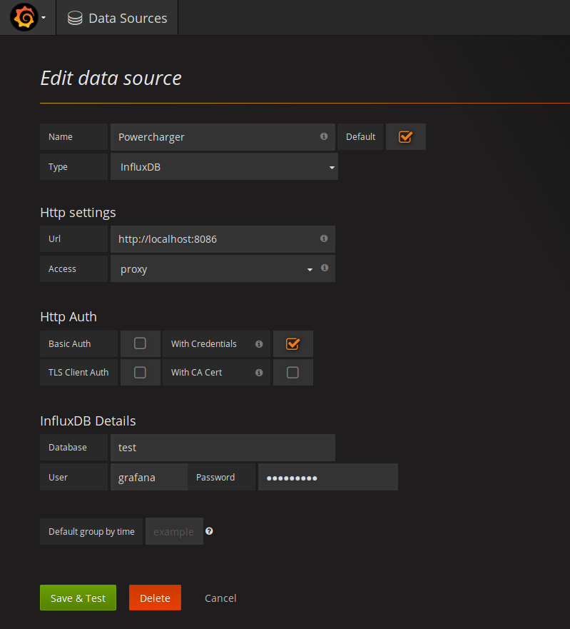The height and width of the screenshot is (629, 570).
Task: Click the Save & Test button
Action: point(78,598)
